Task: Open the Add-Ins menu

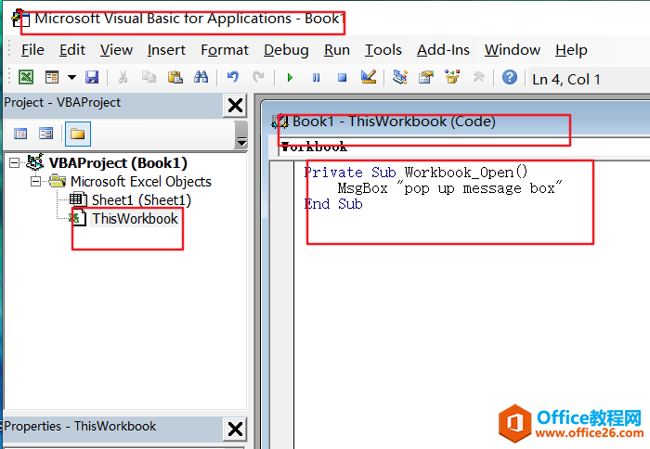Action: [x=443, y=50]
